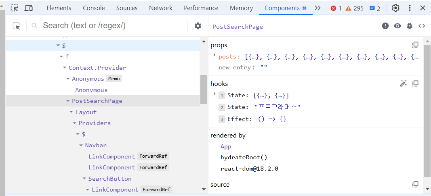The image size is (431, 196).
Task: Click tree scrollbar up arrow
Action: pyautogui.click(x=204, y=41)
